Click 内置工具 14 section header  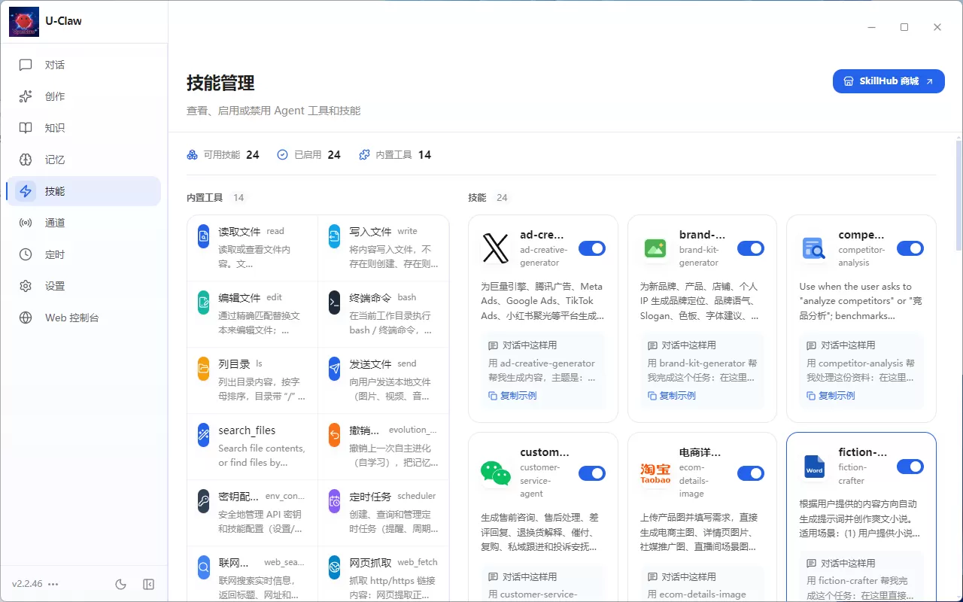click(x=217, y=198)
